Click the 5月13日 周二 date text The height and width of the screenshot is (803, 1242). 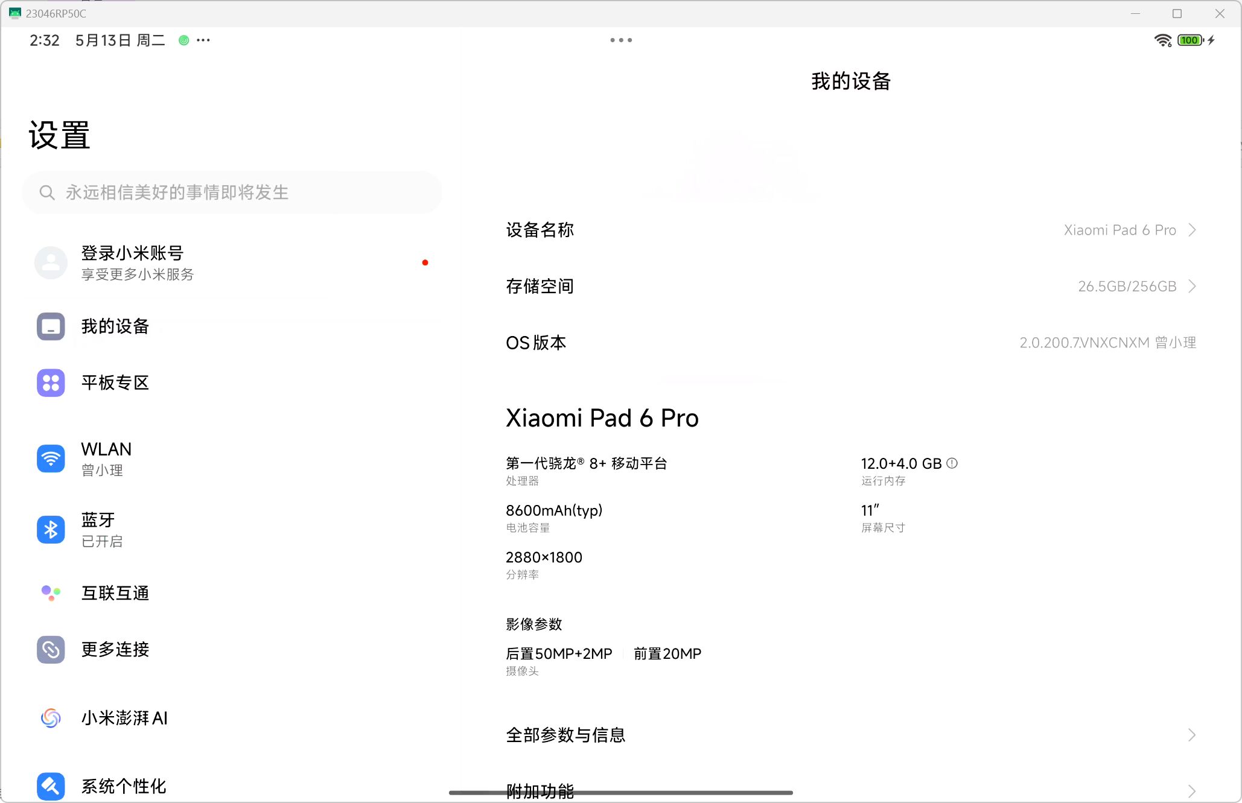120,40
